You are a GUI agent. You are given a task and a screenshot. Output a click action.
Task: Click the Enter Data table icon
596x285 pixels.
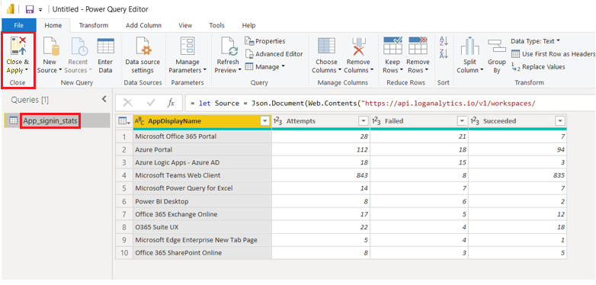105,46
